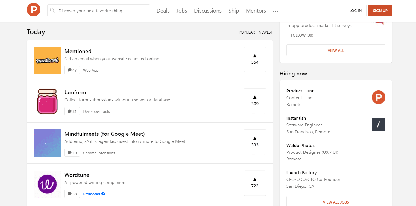Upvote Mindfulmeets with 333 votes
Viewport: 416px width, 206px height.
(255, 142)
